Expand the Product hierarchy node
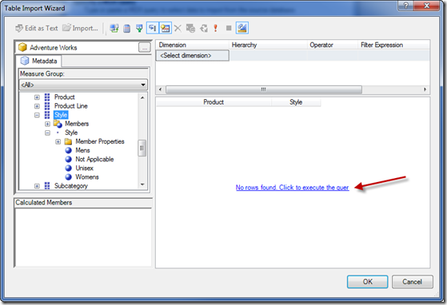The image size is (447, 305). [37, 97]
